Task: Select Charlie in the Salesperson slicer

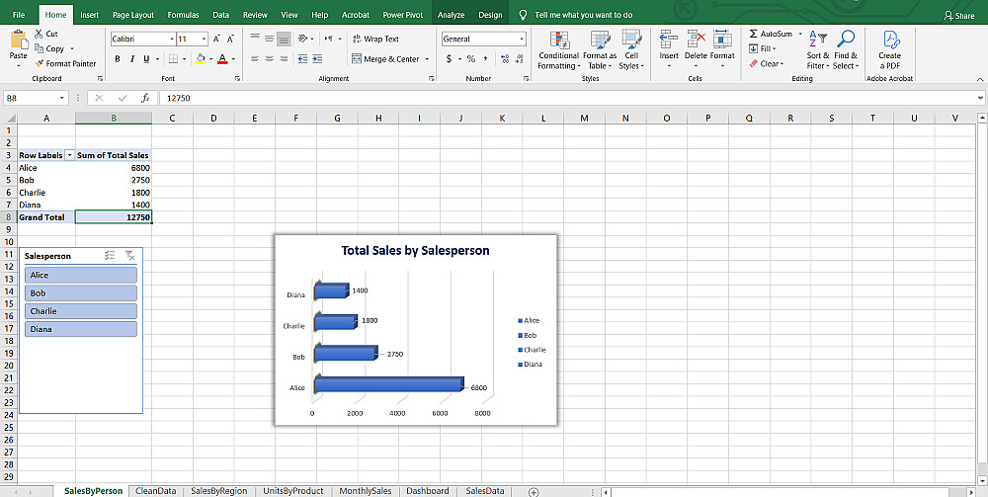Action: pos(80,311)
